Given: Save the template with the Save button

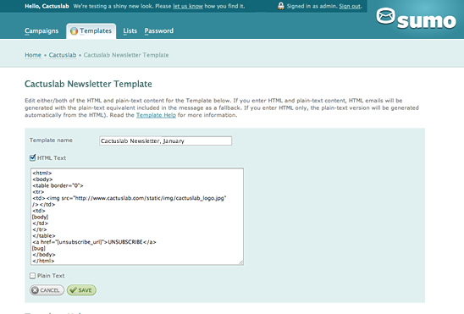Looking at the screenshot, I should pyautogui.click(x=81, y=290).
